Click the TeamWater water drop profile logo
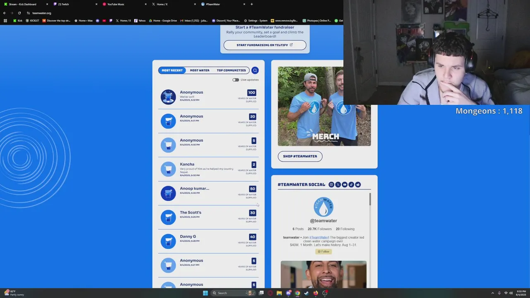The image size is (530, 298). coord(323,207)
